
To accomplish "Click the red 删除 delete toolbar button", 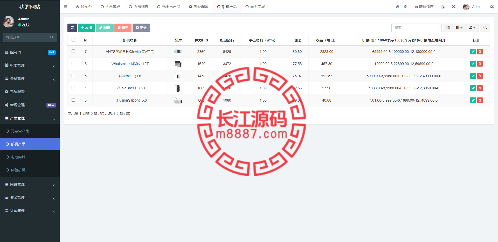I will point(123,28).
